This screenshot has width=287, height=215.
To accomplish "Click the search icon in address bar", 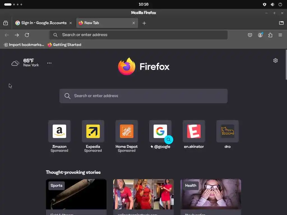I will (x=55, y=35).
